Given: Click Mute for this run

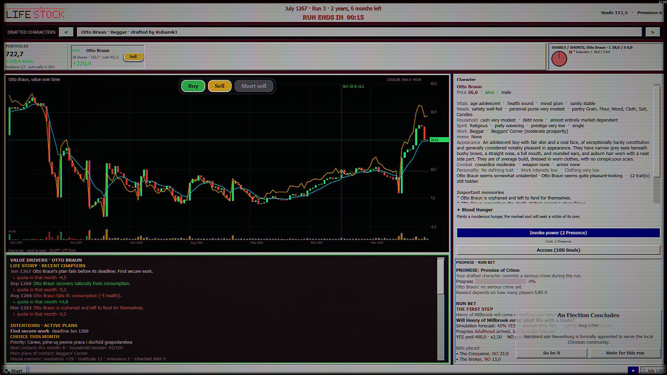Looking at the screenshot, I should (625, 353).
